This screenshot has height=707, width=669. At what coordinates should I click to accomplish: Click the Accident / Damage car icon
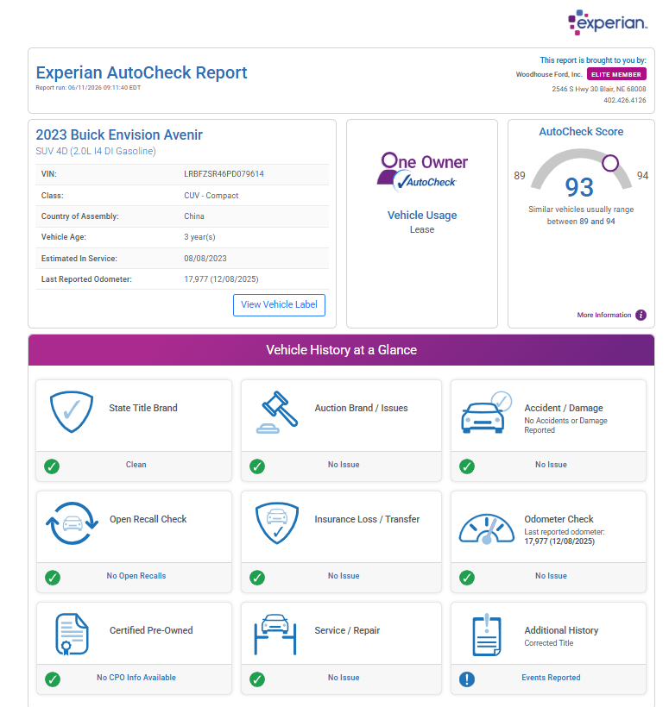[x=486, y=412]
